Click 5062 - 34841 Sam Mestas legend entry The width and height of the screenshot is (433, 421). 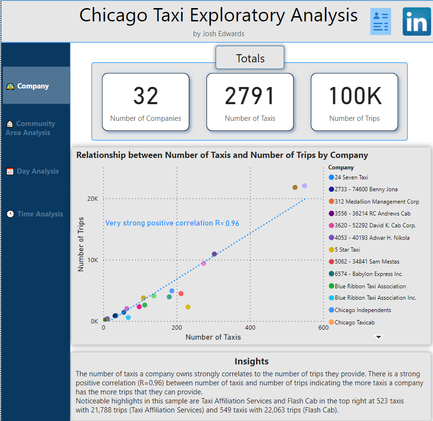(x=364, y=262)
